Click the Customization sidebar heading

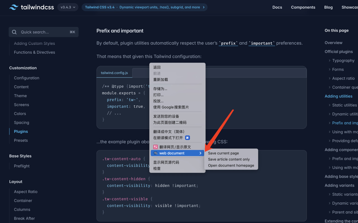pos(23,68)
